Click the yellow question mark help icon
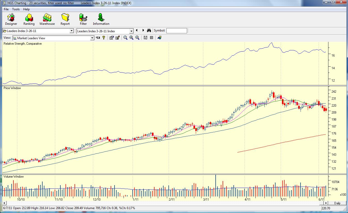348x213 pixels. coord(104,38)
